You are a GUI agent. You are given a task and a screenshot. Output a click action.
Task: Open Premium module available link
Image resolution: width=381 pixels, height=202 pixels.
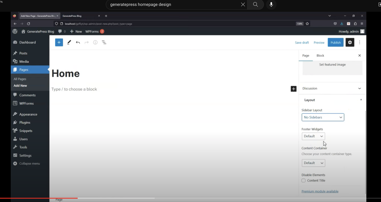pyautogui.click(x=320, y=191)
